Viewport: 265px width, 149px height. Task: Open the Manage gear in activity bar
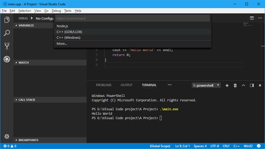point(7,136)
